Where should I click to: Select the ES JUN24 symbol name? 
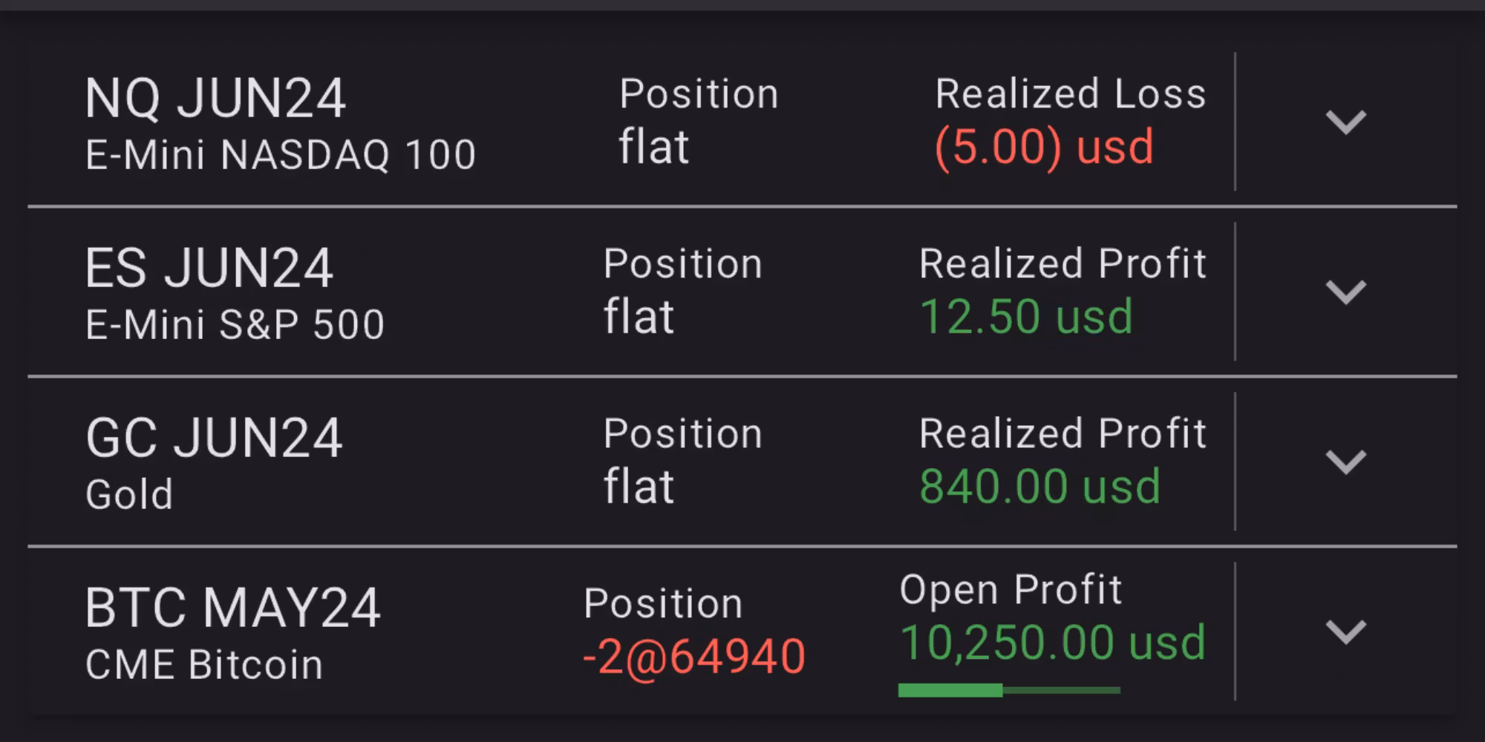click(x=209, y=268)
